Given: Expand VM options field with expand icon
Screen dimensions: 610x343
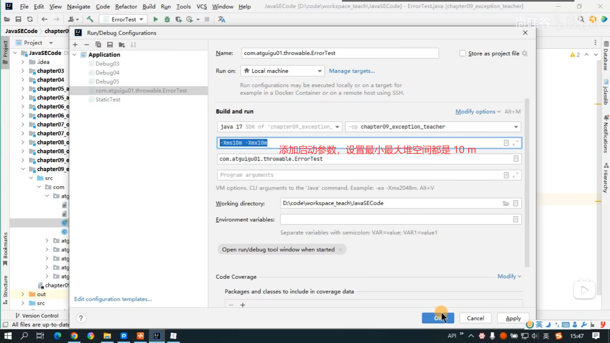Looking at the screenshot, I should point(515,143).
